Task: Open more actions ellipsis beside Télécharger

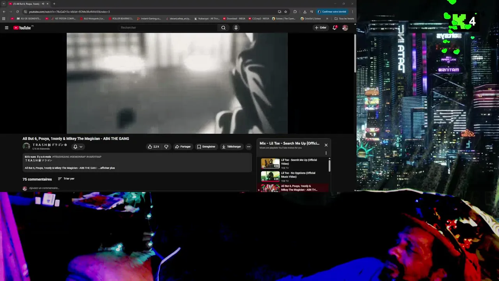Action: [249, 147]
